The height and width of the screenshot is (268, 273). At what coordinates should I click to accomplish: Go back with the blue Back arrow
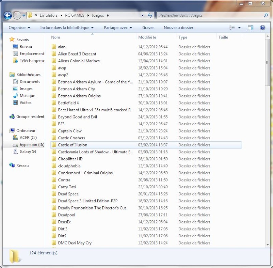[8, 15]
